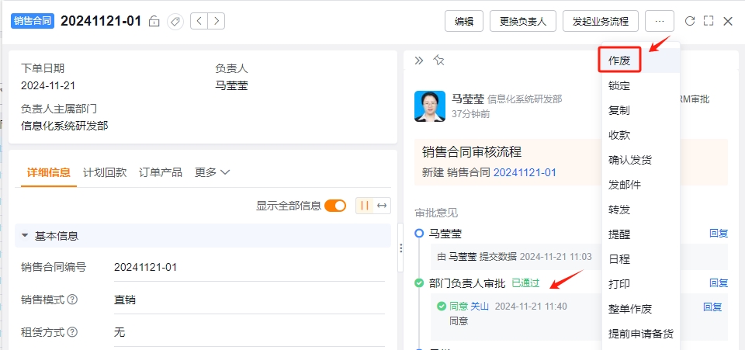Click the lock icon beside contract number
Viewport: 745px width, 350px height.
click(x=154, y=22)
